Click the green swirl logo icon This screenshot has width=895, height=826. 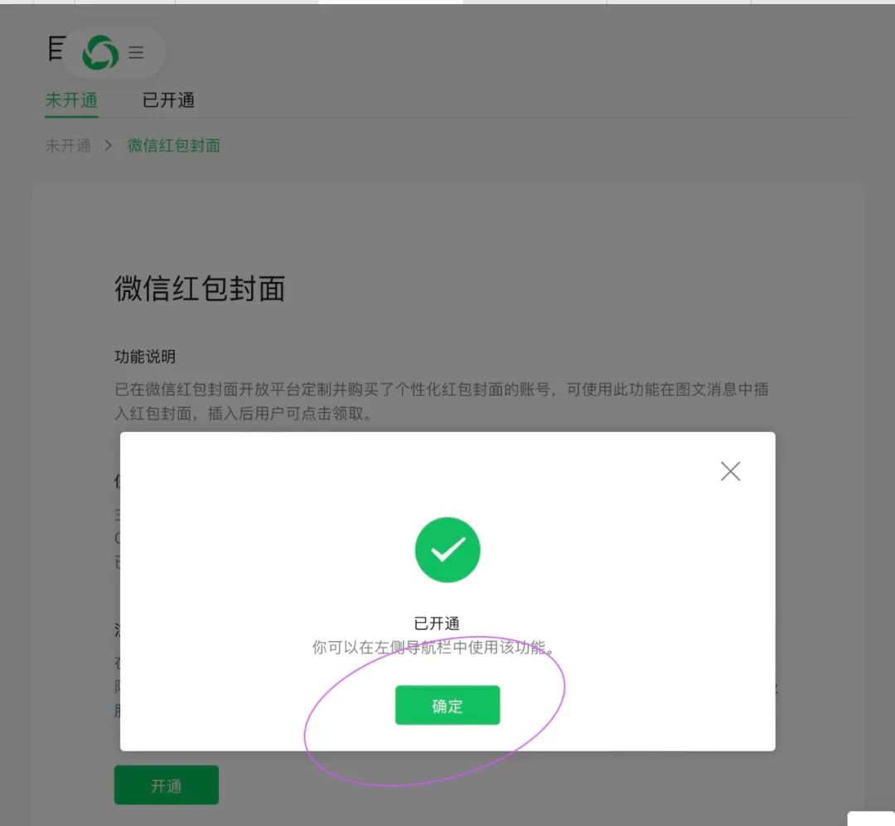click(x=100, y=52)
